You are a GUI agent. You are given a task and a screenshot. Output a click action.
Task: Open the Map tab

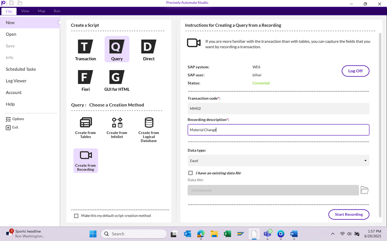pyautogui.click(x=41, y=11)
